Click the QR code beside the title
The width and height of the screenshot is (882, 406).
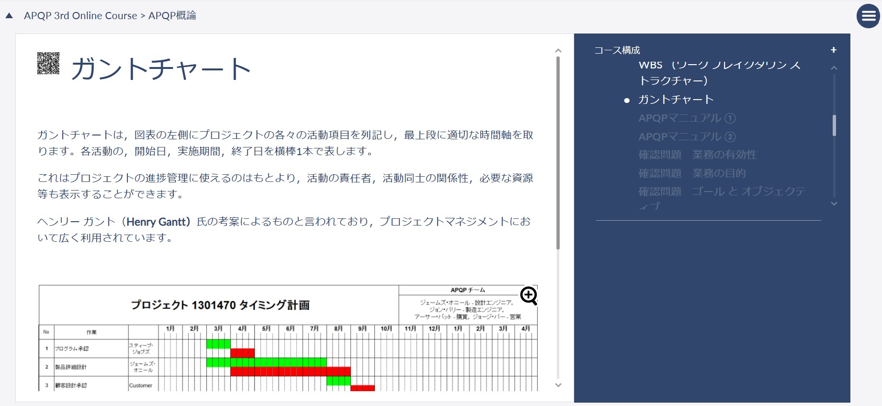click(48, 63)
